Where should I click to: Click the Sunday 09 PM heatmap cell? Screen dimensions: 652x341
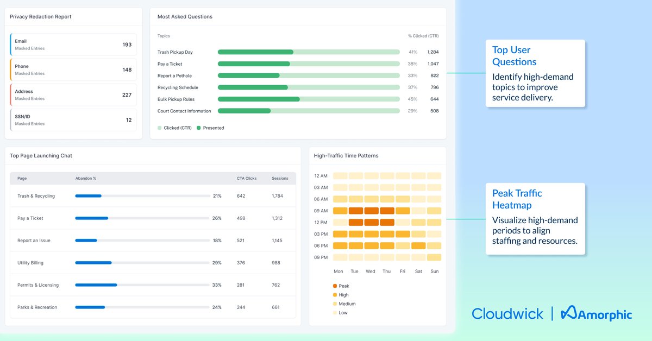pos(434,257)
